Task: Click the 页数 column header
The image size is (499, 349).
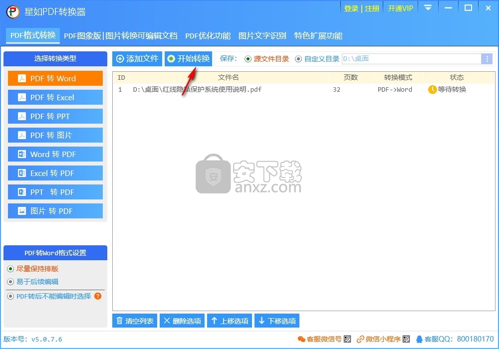Action: [351, 78]
